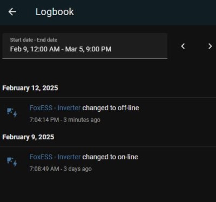Click the 7:08:49 AM timestamp
This screenshot has width=216, height=202.
(44, 169)
